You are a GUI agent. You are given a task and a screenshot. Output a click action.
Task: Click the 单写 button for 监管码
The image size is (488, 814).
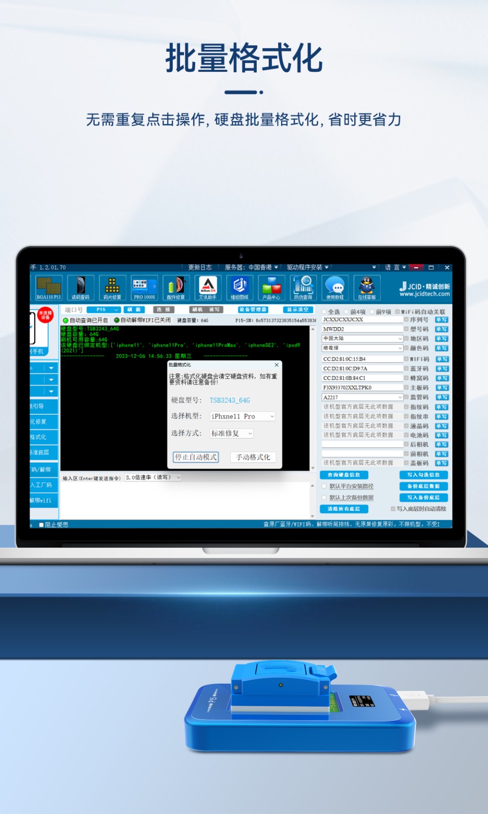[x=442, y=397]
